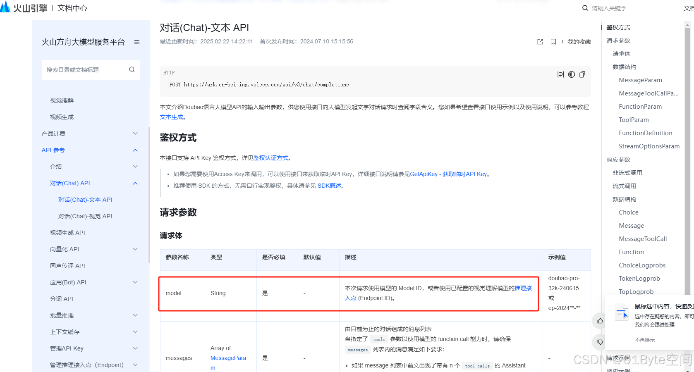Jump to MessageToolCall in outline
Screen dimensions: 694x372
click(x=643, y=239)
